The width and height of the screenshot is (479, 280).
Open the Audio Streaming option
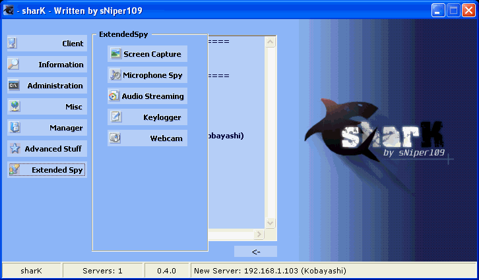pyautogui.click(x=148, y=96)
